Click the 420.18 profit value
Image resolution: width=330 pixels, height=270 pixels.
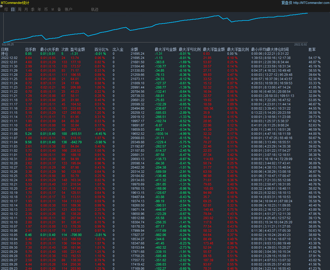[x=76, y=210]
